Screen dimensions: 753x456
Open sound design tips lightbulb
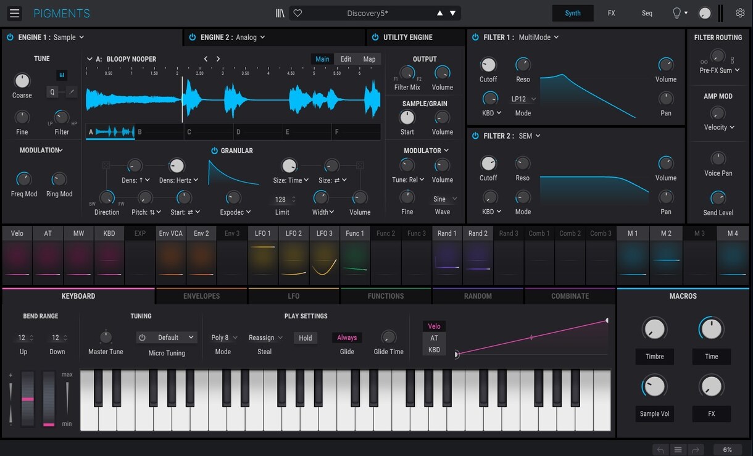[x=677, y=13]
